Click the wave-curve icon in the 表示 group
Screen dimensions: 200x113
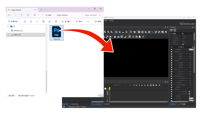click(x=152, y=32)
